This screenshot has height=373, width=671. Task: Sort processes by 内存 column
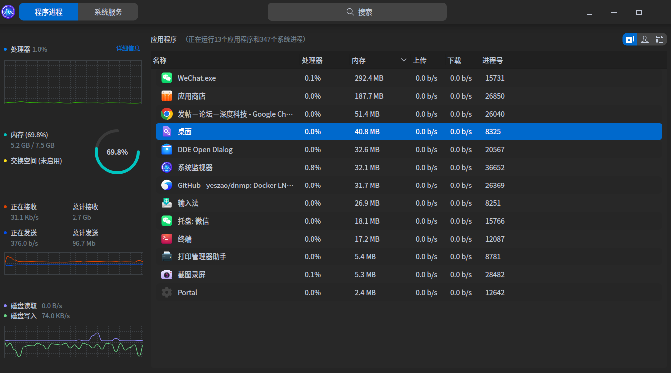[359, 61]
